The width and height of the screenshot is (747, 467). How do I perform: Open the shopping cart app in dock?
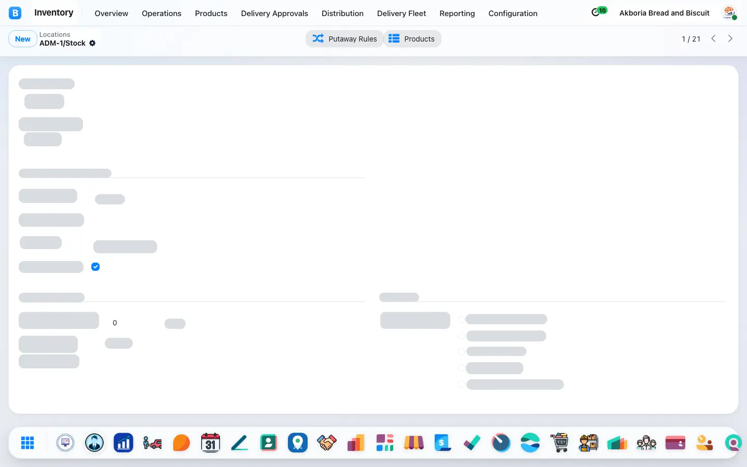[559, 443]
